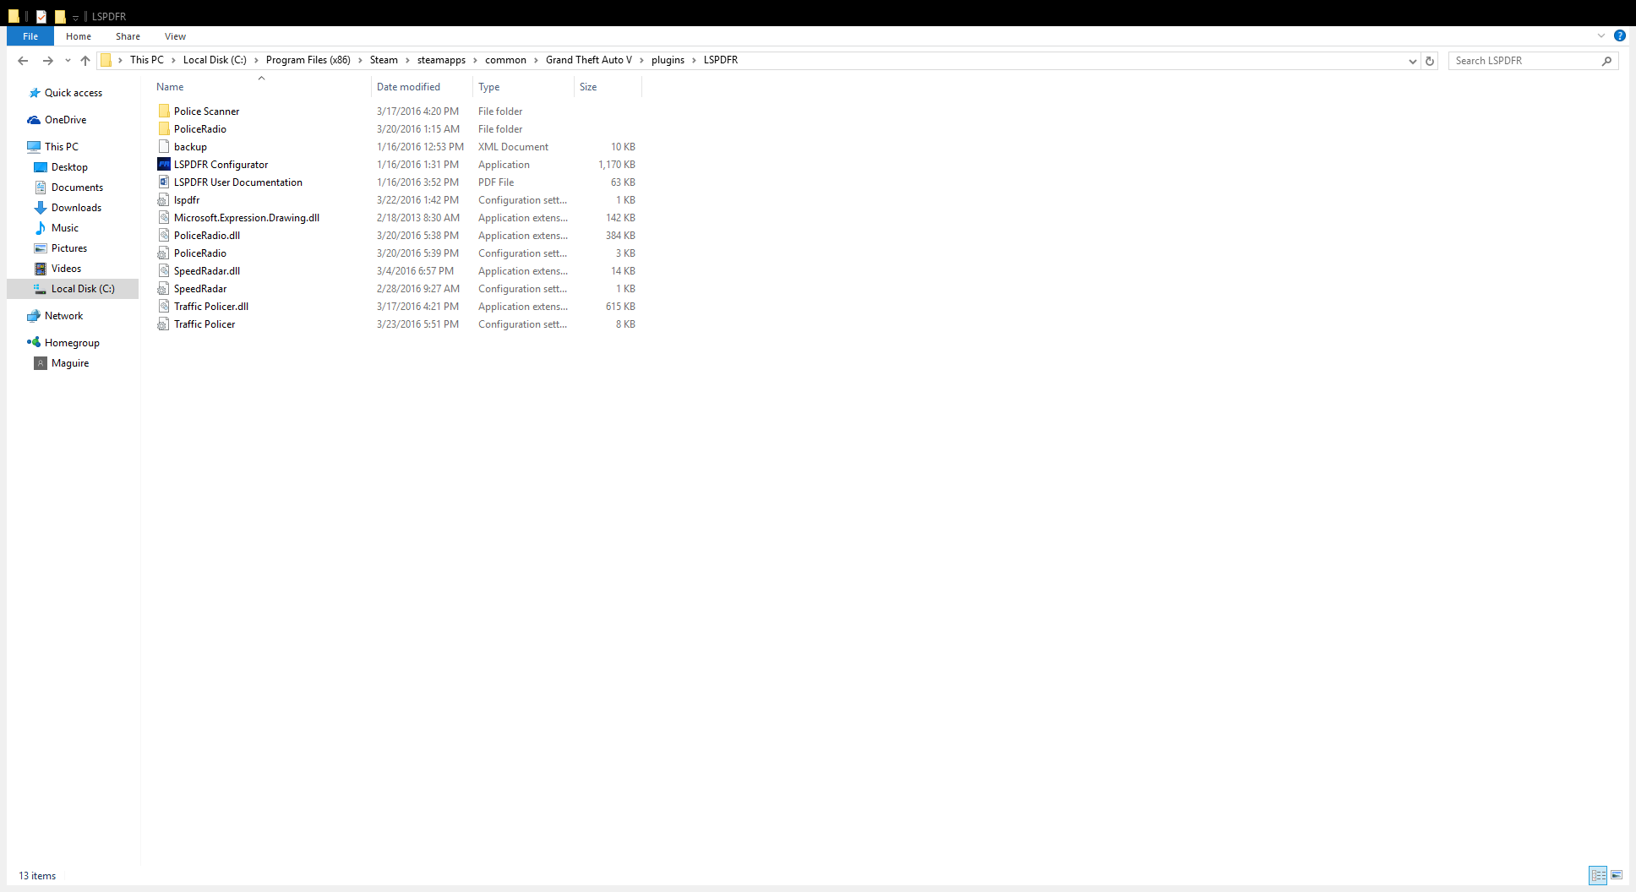Open Quick access in the navigation pane
Image resolution: width=1636 pixels, height=892 pixels.
(74, 93)
